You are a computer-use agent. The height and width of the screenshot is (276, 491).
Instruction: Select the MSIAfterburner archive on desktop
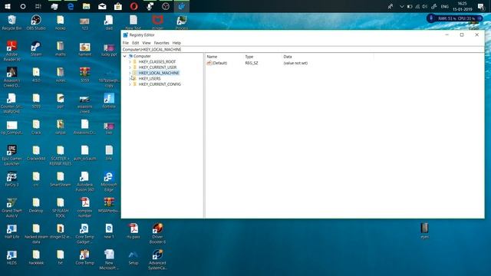click(x=109, y=205)
